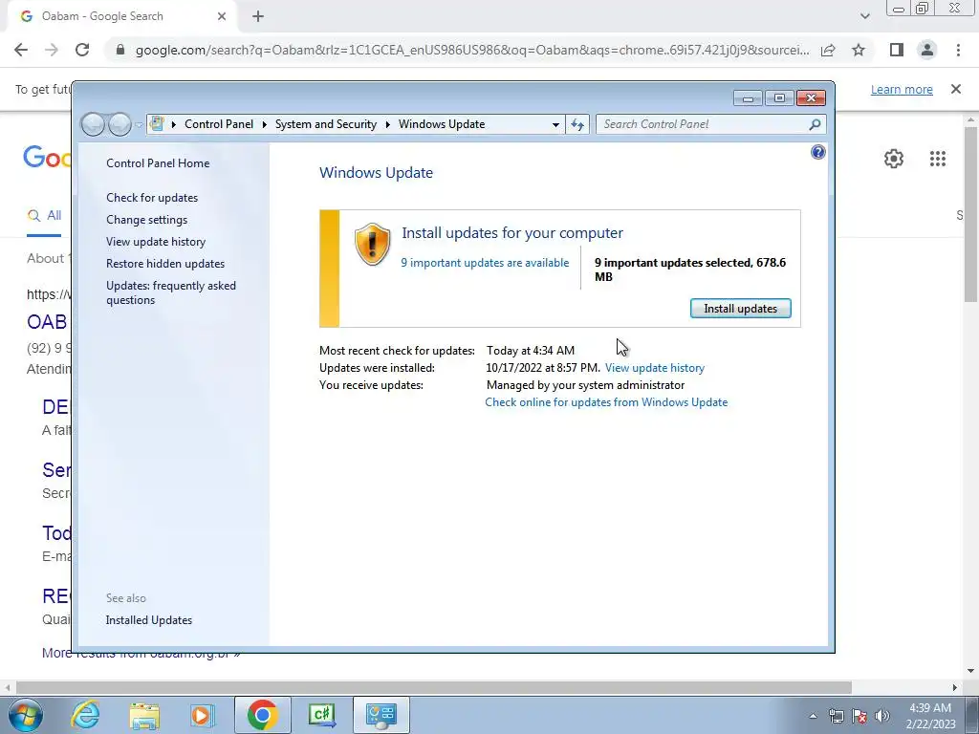Go to System and Security breadcrumb
979x734 pixels.
pyautogui.click(x=326, y=124)
